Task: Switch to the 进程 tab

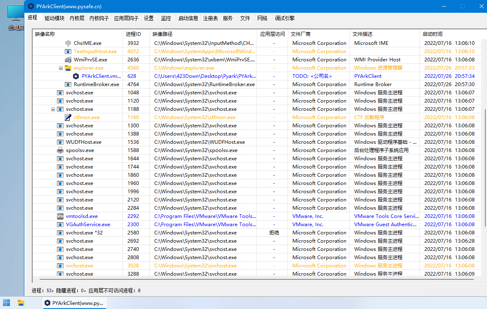Action: click(32, 17)
